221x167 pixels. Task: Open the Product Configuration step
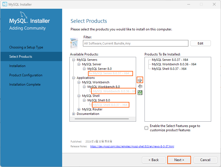pyautogui.click(x=26, y=75)
